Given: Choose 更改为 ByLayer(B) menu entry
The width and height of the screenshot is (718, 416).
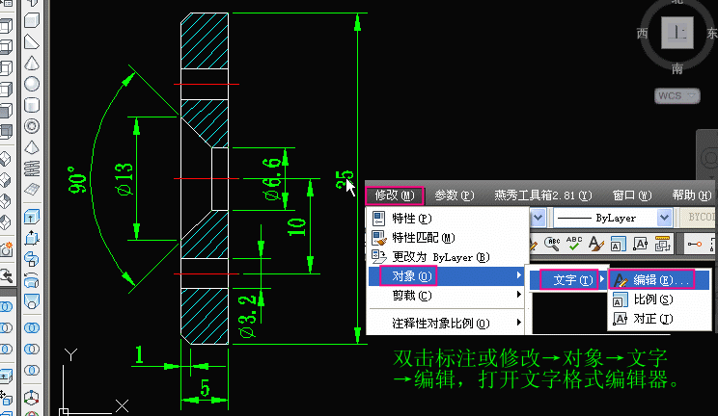Looking at the screenshot, I should pyautogui.click(x=447, y=257).
